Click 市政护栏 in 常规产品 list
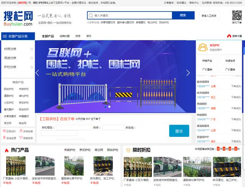 click(x=24, y=89)
